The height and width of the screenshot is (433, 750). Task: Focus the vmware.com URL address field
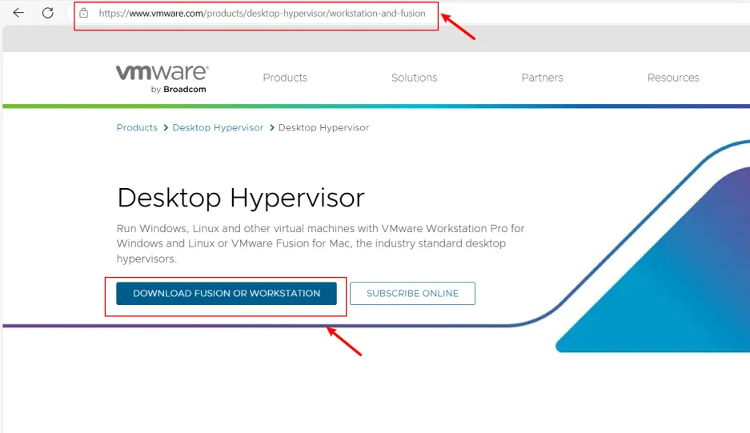pyautogui.click(x=262, y=14)
